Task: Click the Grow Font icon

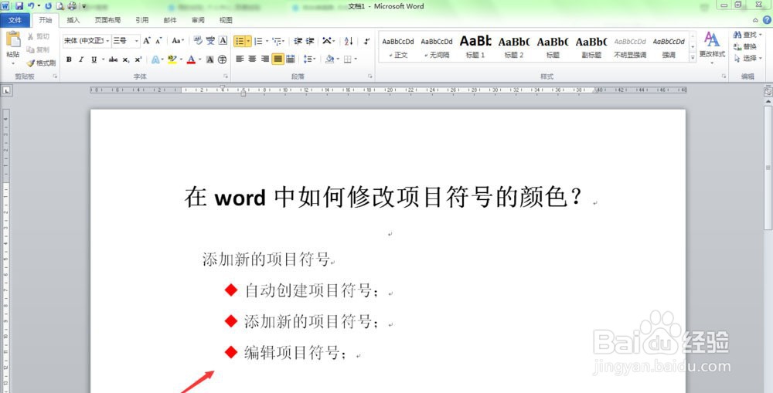Action: pyautogui.click(x=146, y=41)
